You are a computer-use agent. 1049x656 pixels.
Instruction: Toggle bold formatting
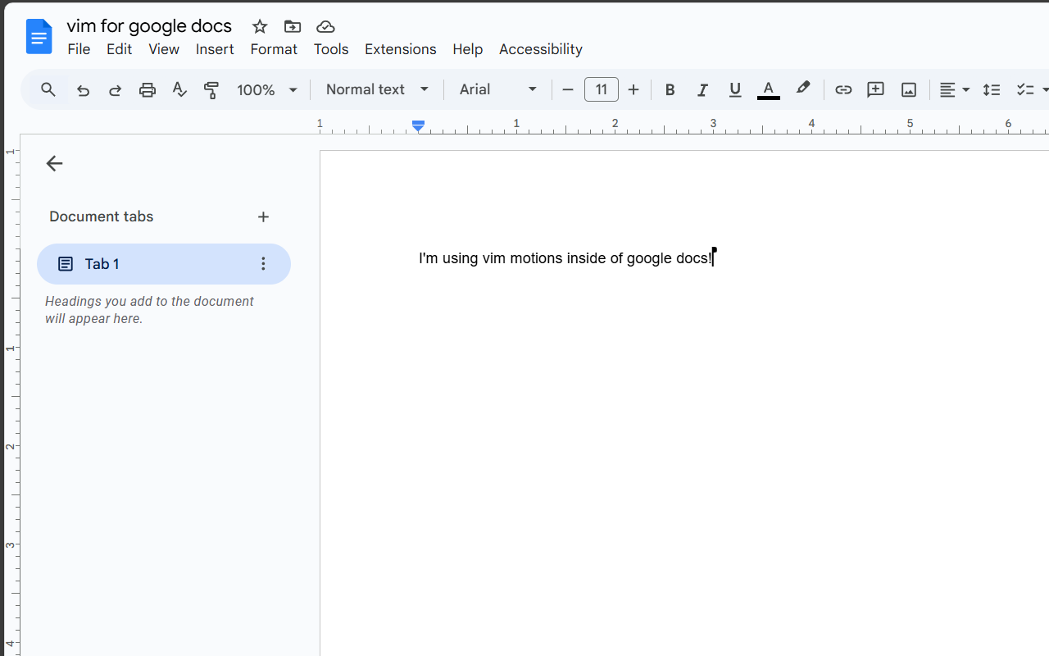point(670,90)
